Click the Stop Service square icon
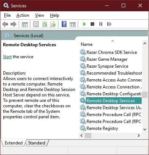Image resolution: width=149 pixels, height=155 pixels. point(92,24)
